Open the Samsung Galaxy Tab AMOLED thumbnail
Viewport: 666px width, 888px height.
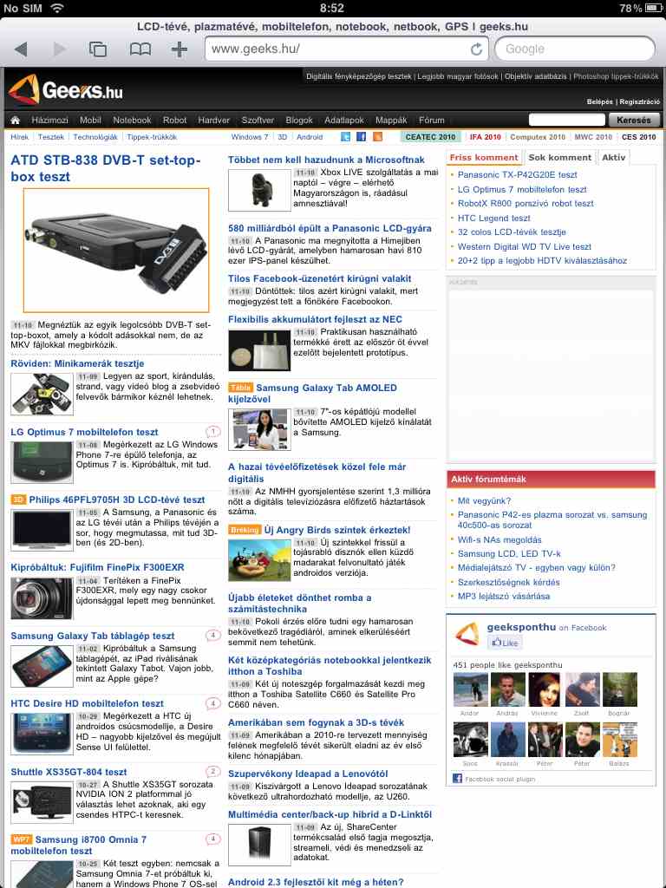pos(259,429)
